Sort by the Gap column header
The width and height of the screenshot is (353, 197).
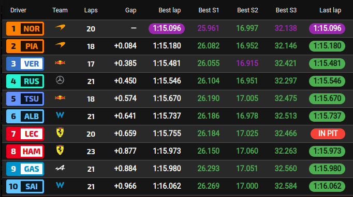131,10
